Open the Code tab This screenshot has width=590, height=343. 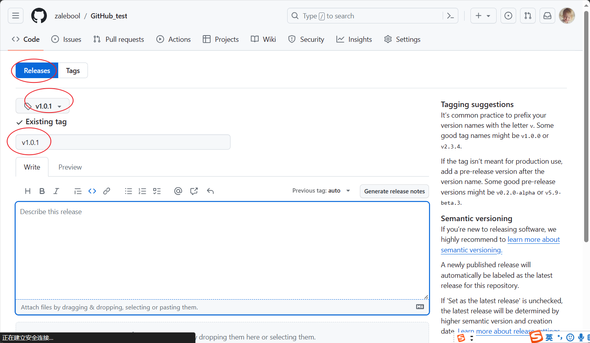pos(26,39)
